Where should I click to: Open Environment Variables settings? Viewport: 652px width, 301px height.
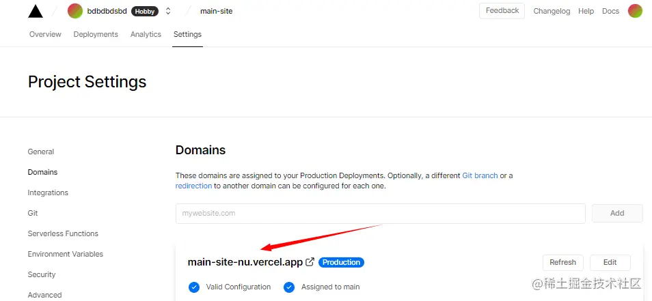tap(66, 254)
